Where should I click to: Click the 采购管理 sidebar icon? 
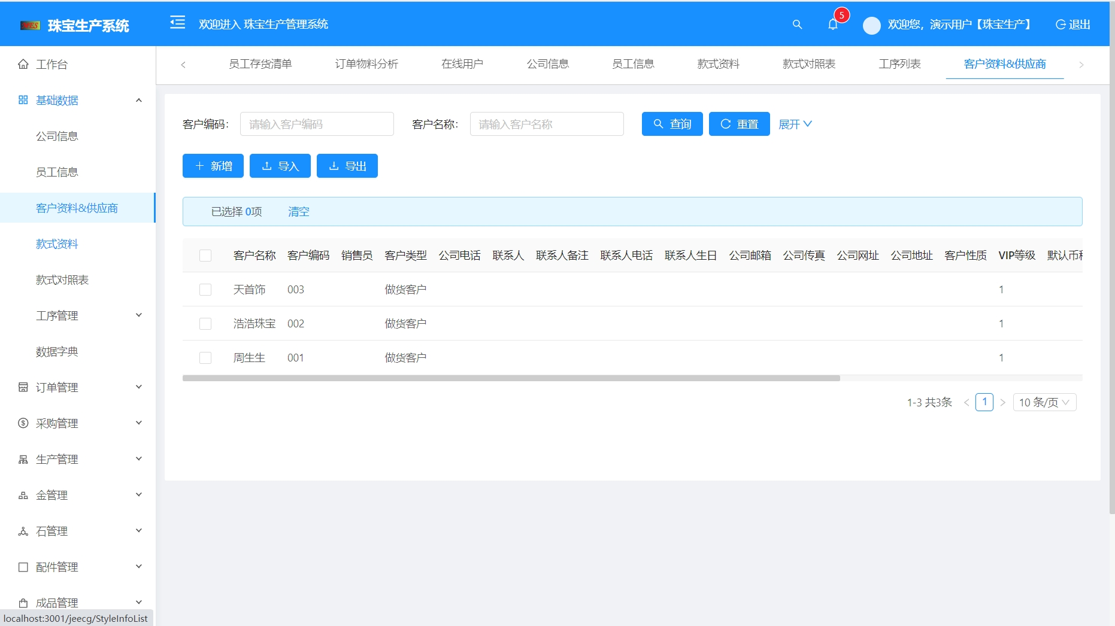click(23, 423)
